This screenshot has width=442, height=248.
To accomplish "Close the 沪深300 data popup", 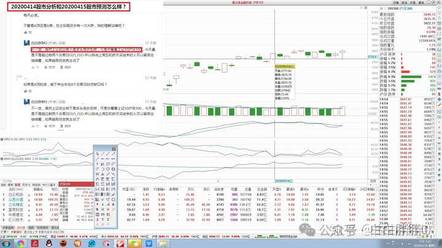I will pyautogui.click(x=92, y=184).
